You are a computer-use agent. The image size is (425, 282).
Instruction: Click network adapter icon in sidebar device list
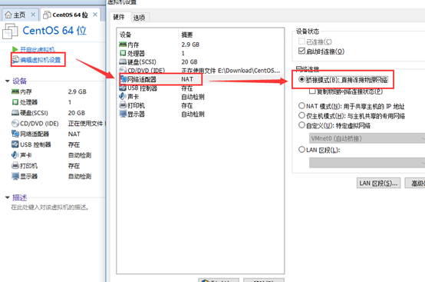[15, 134]
